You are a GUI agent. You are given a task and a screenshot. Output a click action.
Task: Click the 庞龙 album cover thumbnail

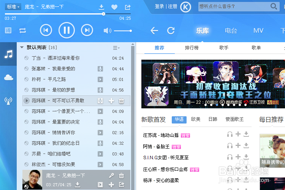tap(32, 180)
